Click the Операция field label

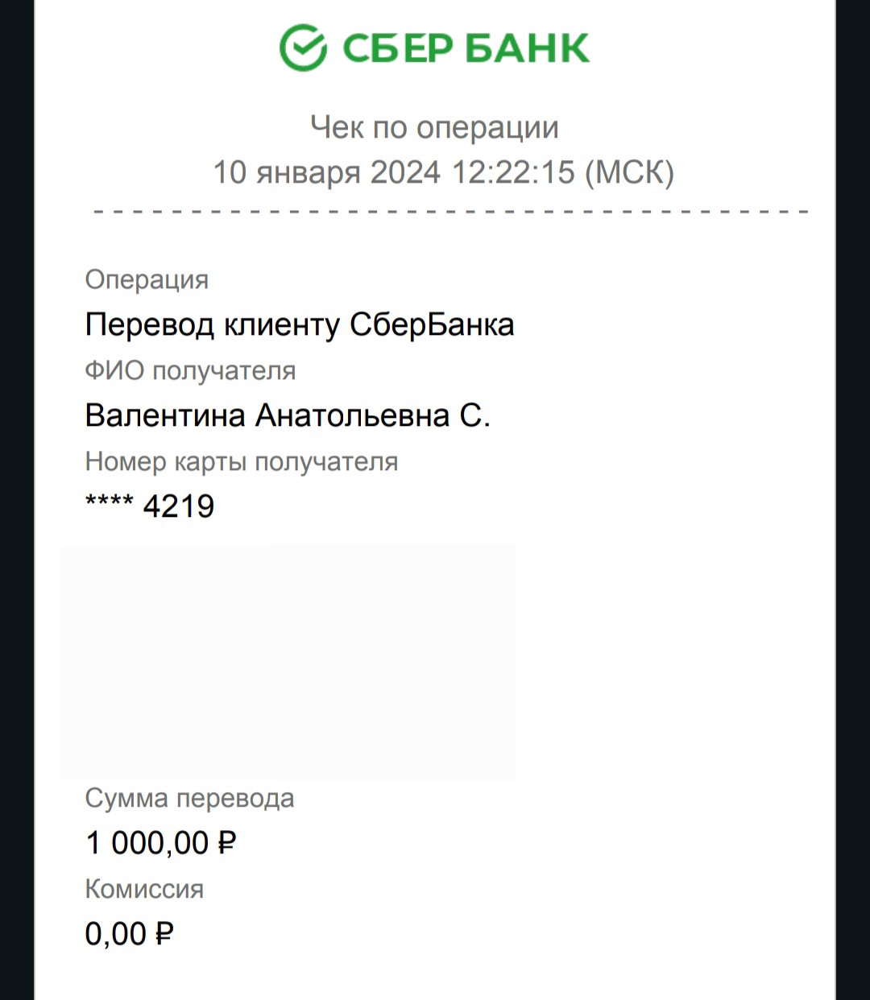click(147, 280)
